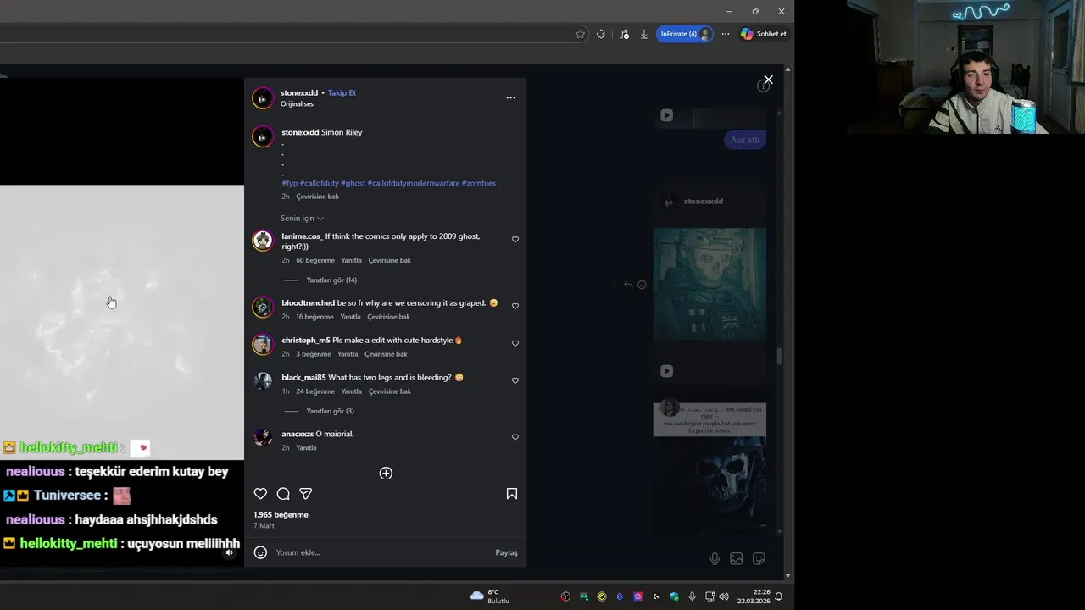
Task: Like bloodtrenched comment
Action: (515, 306)
